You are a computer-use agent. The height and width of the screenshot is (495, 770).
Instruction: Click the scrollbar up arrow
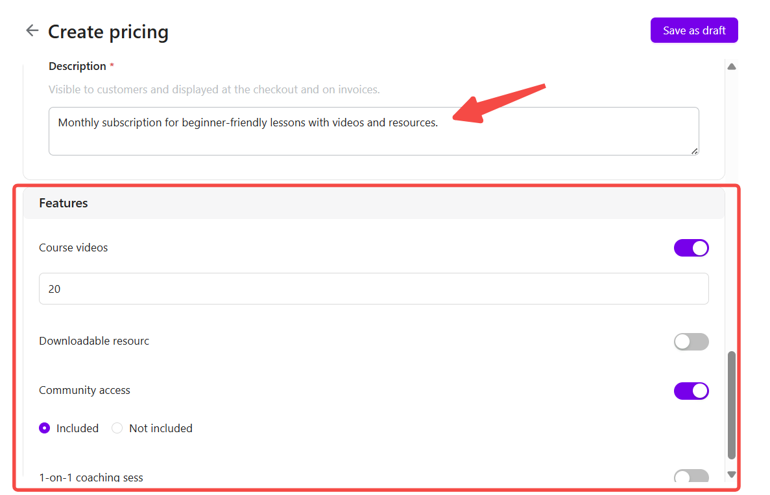[x=732, y=66]
